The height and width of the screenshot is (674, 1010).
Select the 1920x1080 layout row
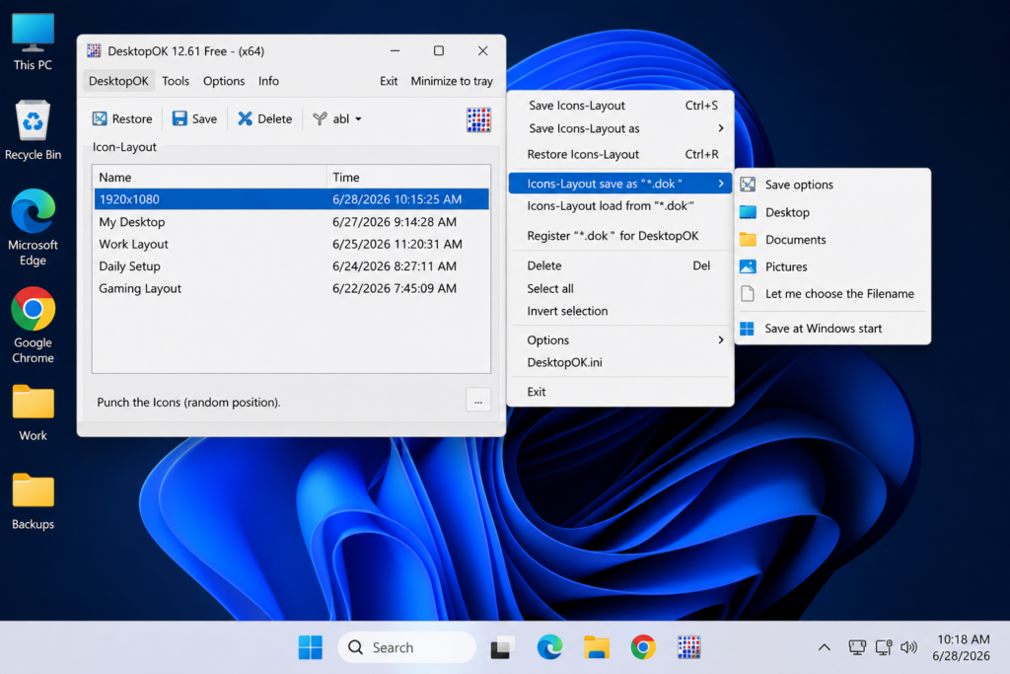click(291, 199)
